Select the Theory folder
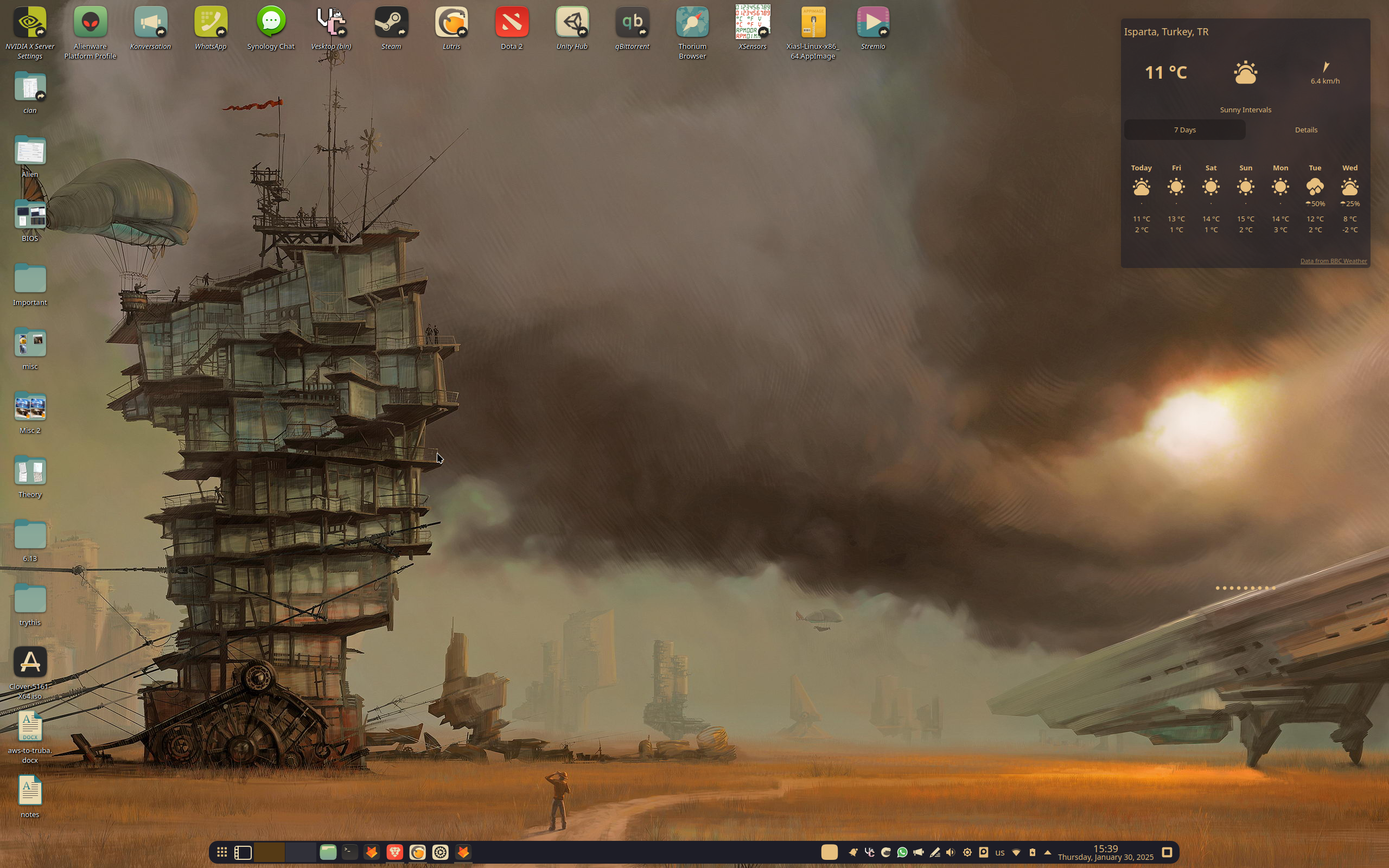 coord(30,476)
